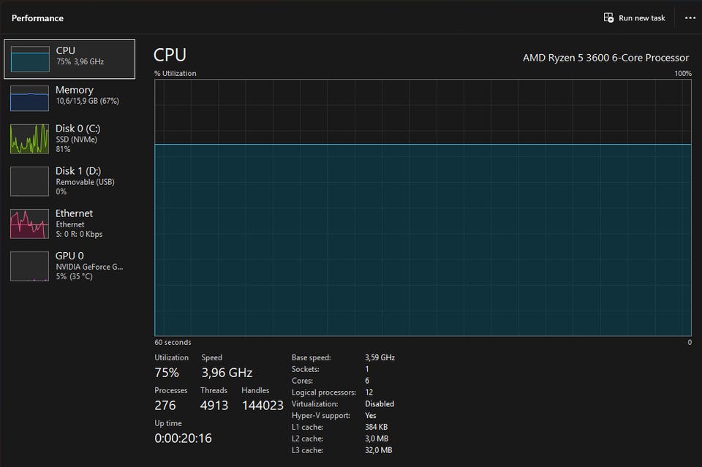Click the % Utilization graph label
The image size is (702, 467).
tap(175, 73)
